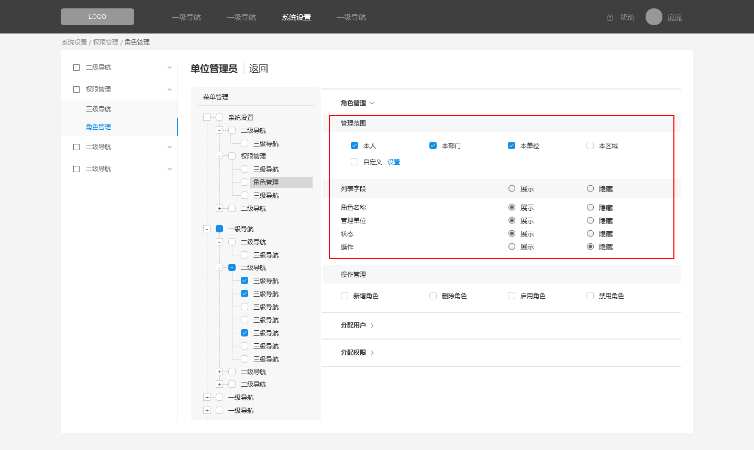Expand the 分配权限 section arrow

[372, 353]
